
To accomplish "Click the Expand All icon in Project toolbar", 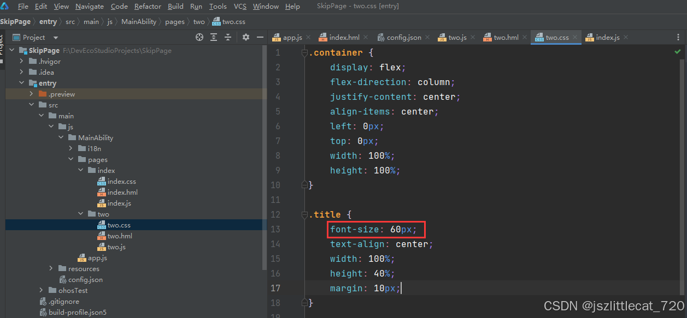I will point(214,37).
